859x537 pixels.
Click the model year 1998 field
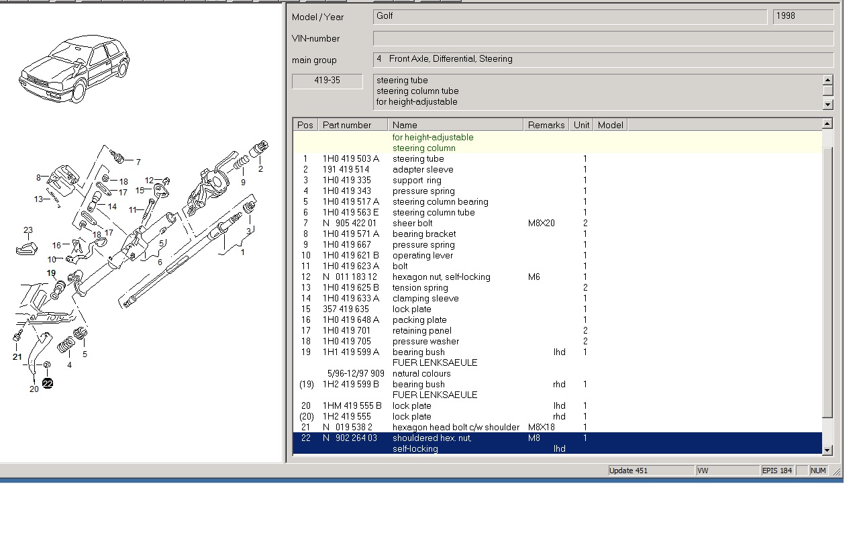[803, 16]
